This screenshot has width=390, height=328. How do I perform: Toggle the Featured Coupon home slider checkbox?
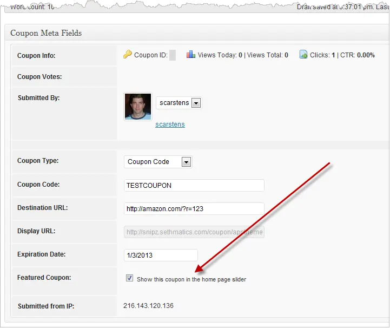[x=129, y=278]
